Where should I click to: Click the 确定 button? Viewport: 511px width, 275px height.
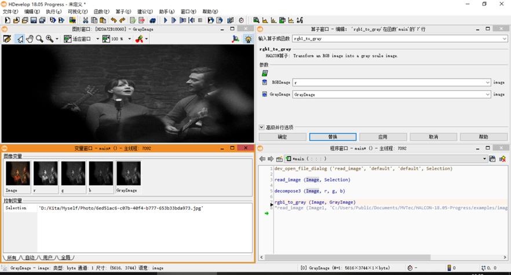(282, 137)
